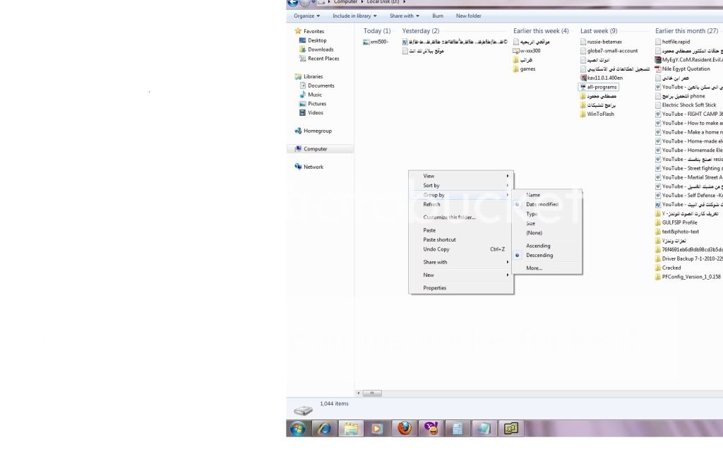
Task: Click the Recent Places favorites icon
Action: [x=302, y=59]
